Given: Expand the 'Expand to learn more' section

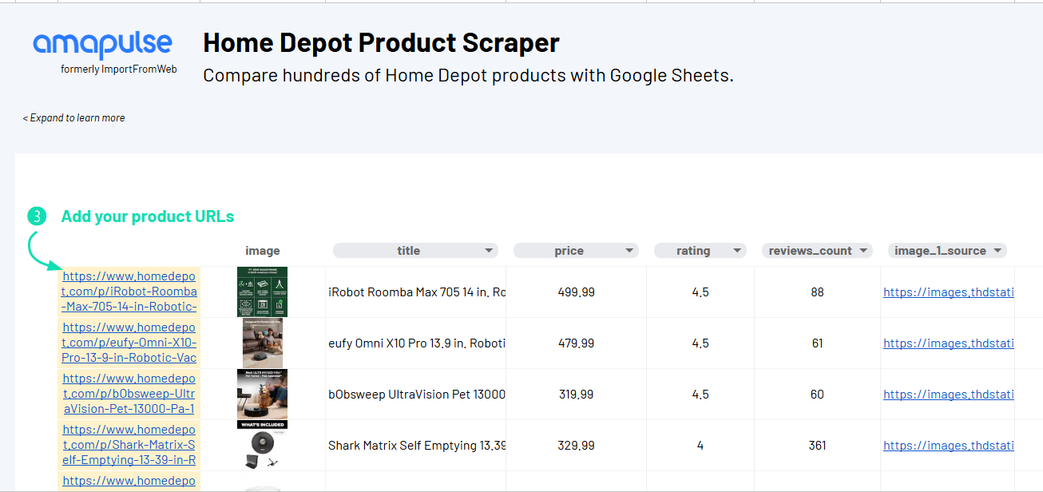Looking at the screenshot, I should tap(73, 117).
